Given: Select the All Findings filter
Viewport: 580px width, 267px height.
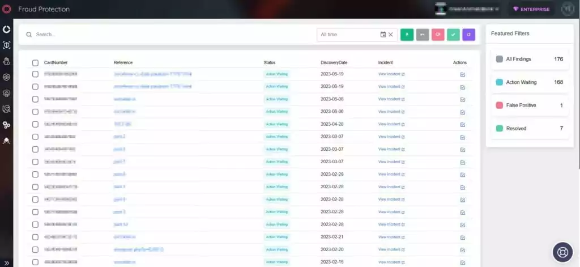Looking at the screenshot, I should (x=530, y=59).
